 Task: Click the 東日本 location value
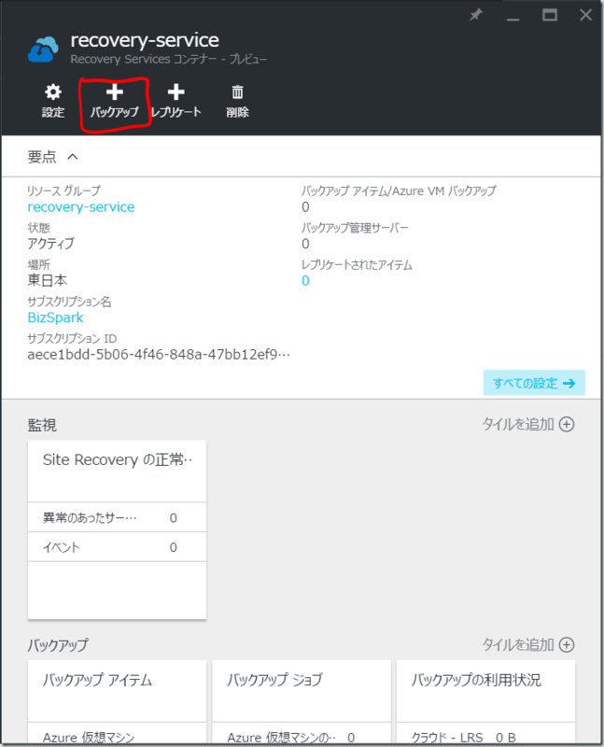(x=48, y=280)
